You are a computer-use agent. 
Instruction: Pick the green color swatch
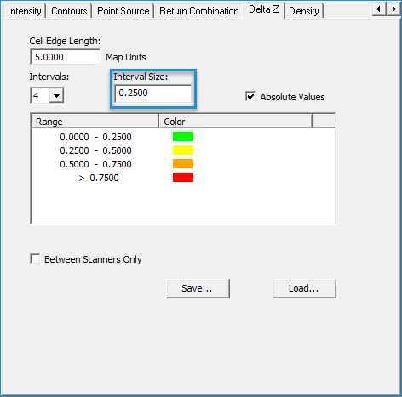pos(183,136)
